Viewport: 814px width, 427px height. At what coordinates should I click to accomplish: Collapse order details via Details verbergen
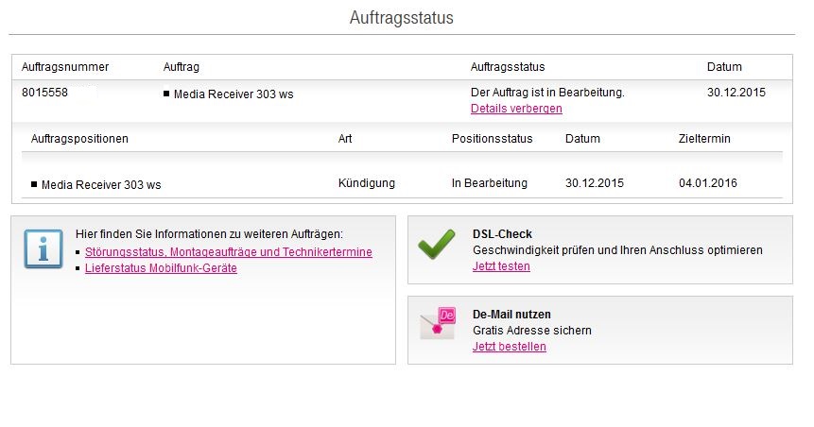pos(516,109)
